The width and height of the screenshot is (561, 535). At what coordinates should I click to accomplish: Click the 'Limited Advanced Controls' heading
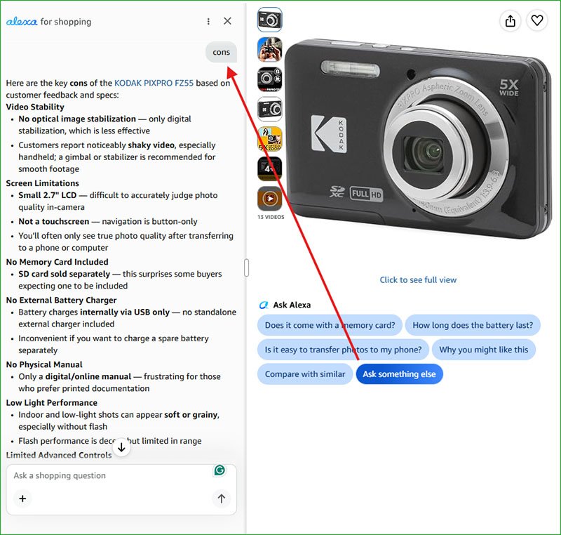59,455
